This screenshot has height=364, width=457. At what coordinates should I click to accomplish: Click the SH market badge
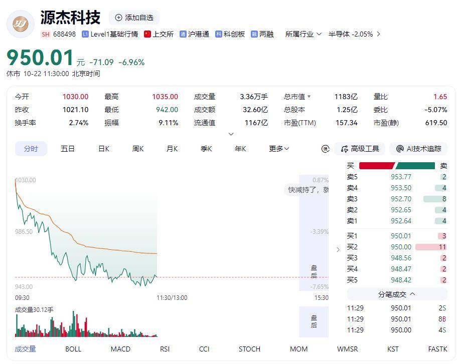tap(46, 35)
